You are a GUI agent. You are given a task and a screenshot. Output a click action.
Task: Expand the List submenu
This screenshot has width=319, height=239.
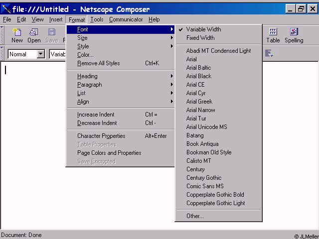[121, 93]
